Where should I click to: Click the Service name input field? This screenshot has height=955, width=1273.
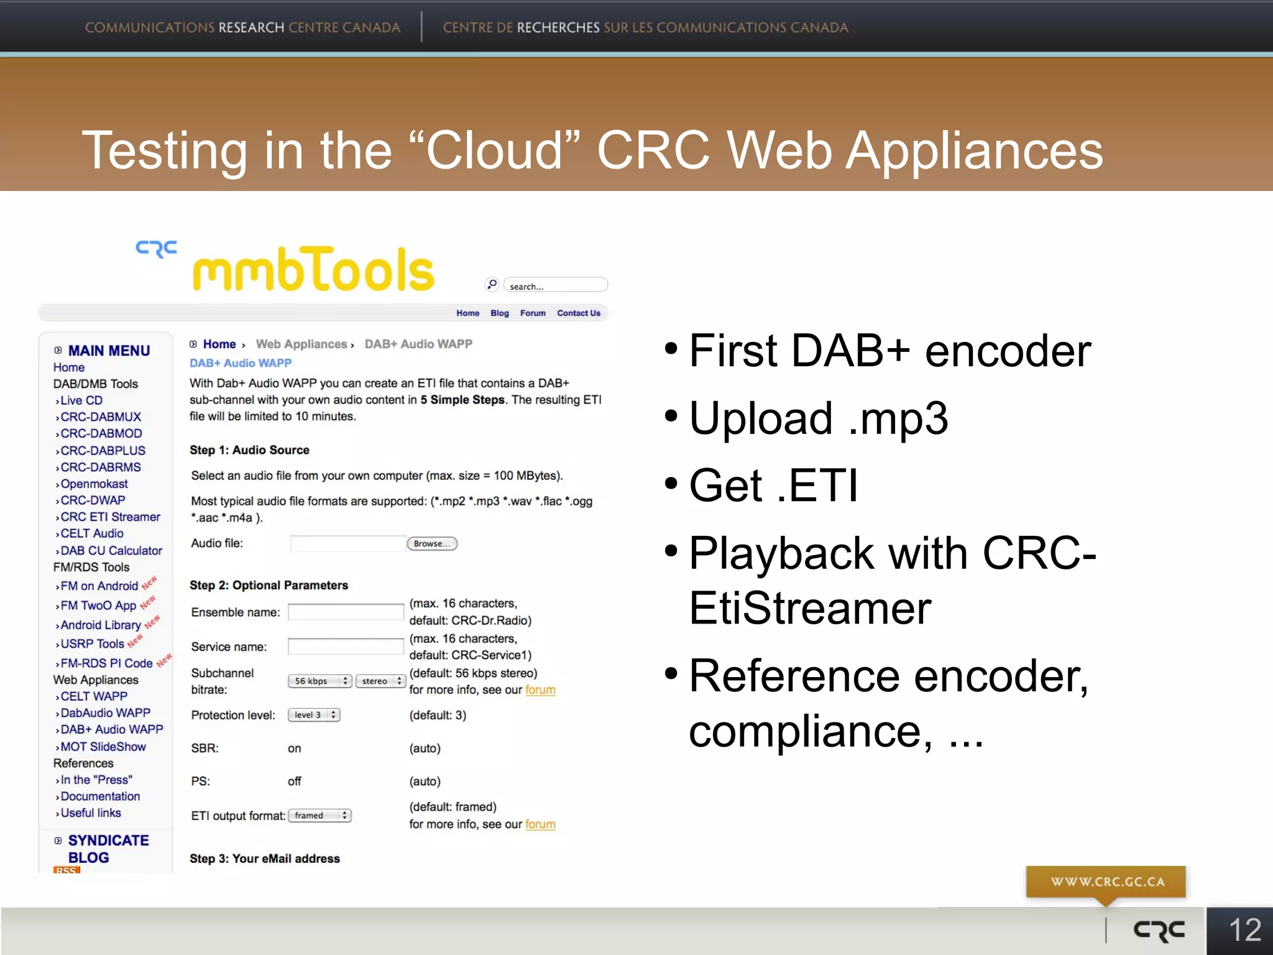point(346,647)
